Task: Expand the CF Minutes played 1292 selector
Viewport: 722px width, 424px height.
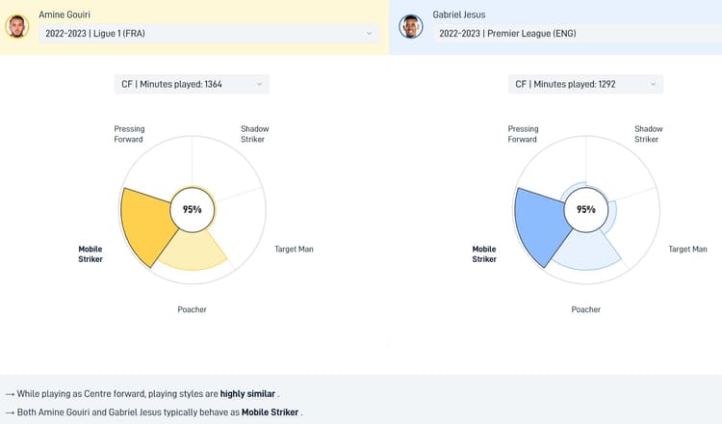Action: 585,85
